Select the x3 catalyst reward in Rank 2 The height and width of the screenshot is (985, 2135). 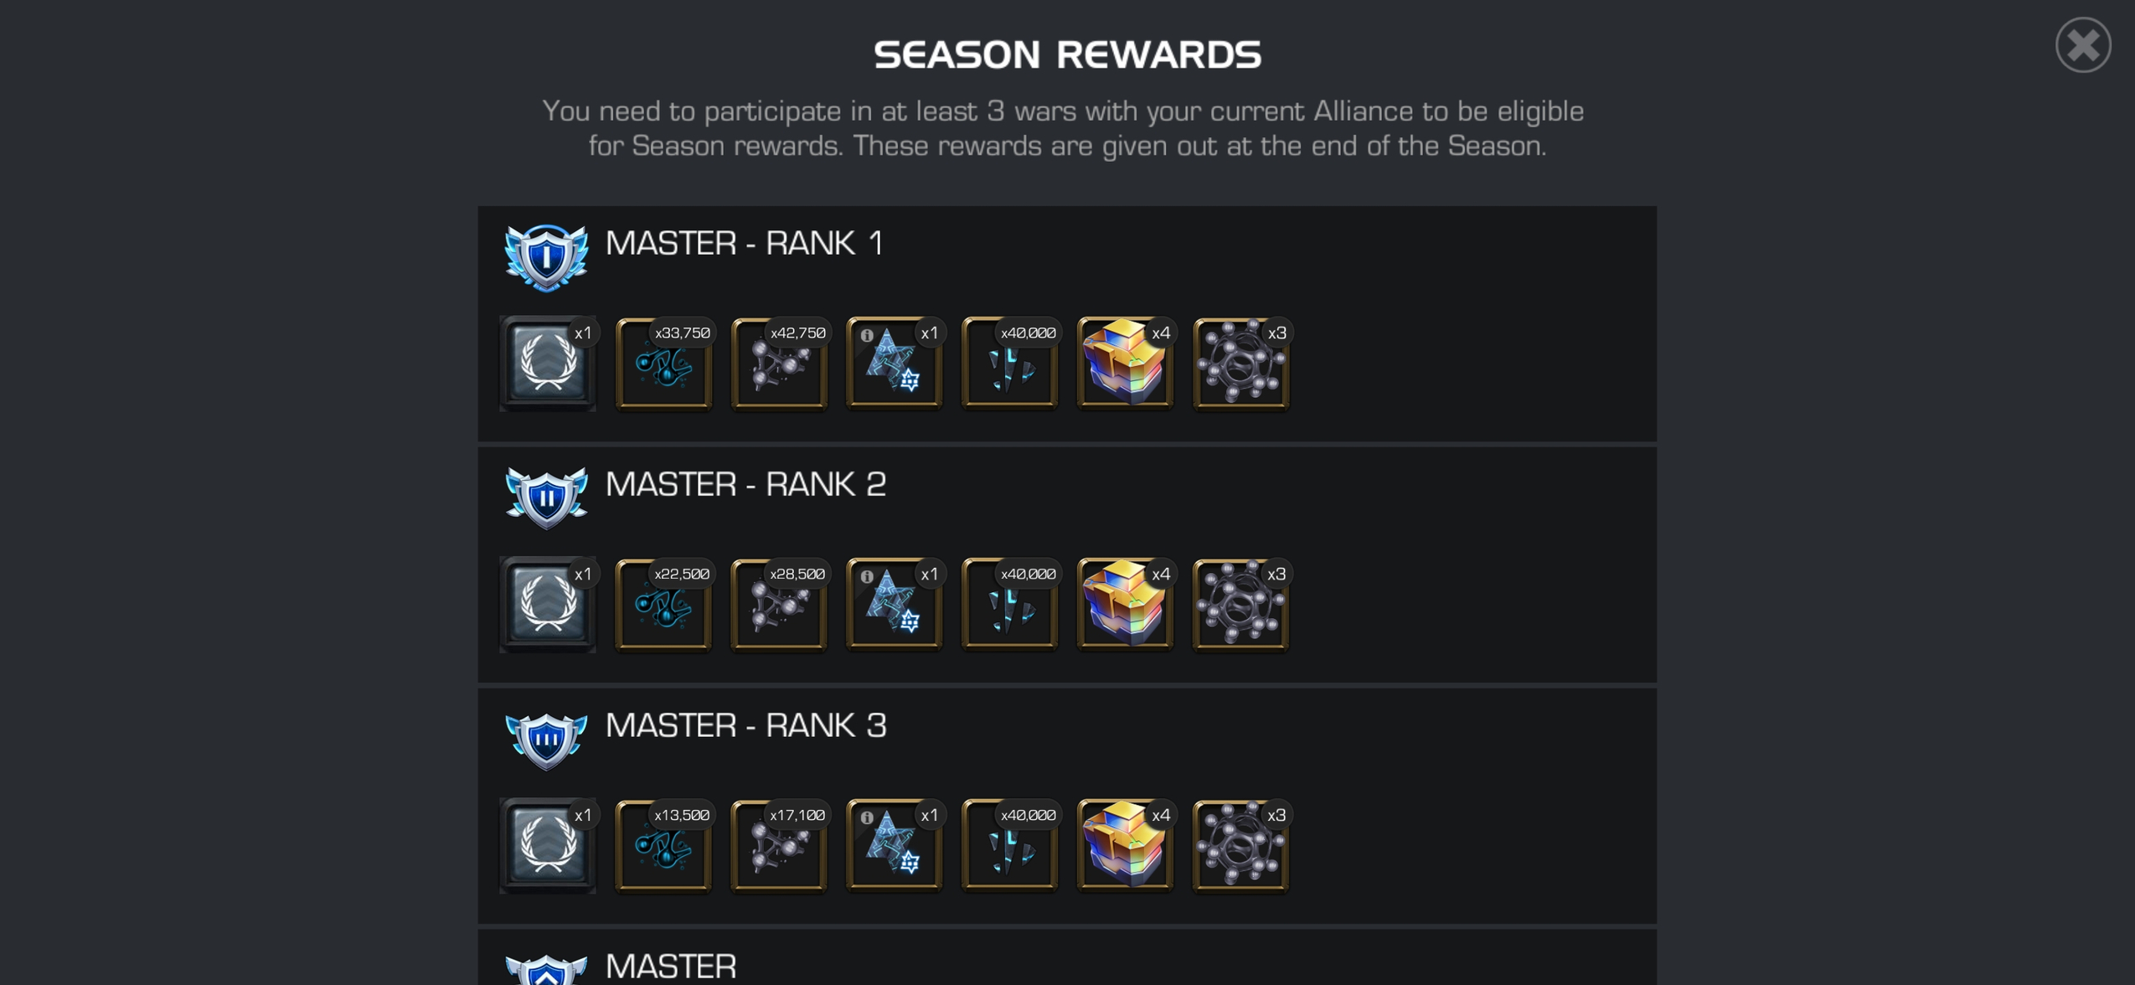click(x=1240, y=604)
